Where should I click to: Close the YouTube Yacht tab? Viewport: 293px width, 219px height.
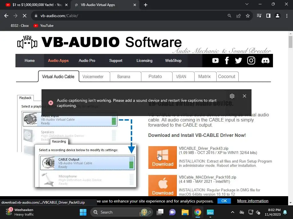66,5
